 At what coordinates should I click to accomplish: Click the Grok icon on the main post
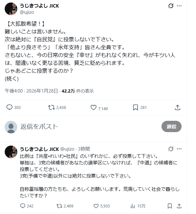pos(171,6)
